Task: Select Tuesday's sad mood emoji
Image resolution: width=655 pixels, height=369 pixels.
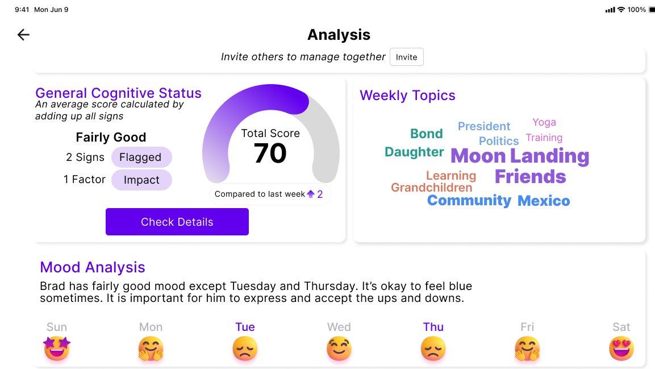Action: coord(245,348)
